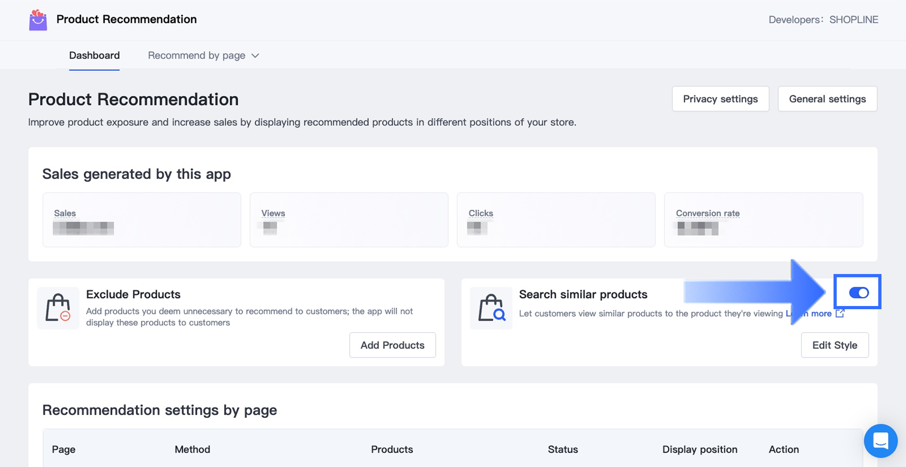Follow the Learn more link
The width and height of the screenshot is (906, 467).
tap(821, 313)
